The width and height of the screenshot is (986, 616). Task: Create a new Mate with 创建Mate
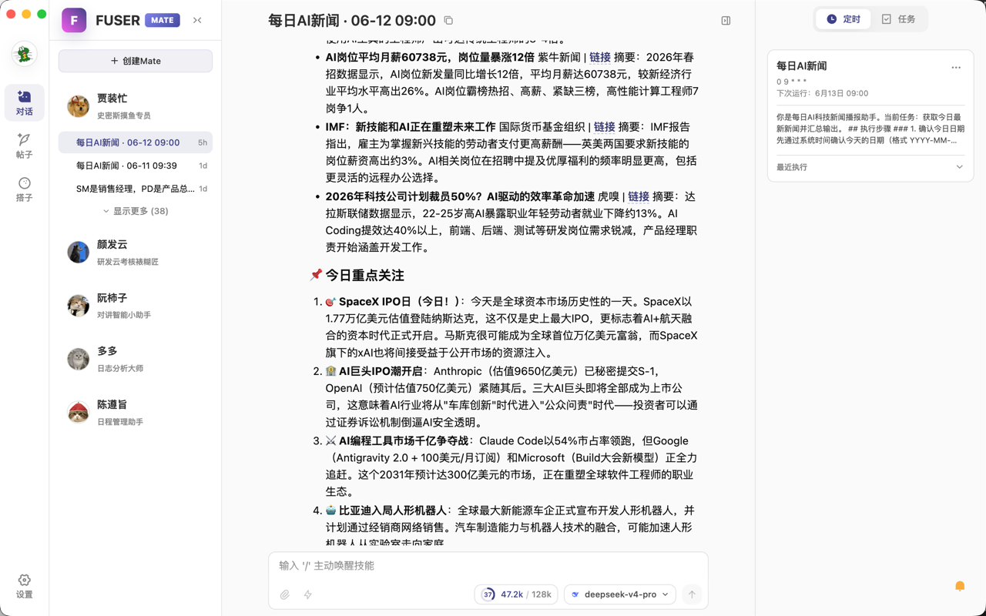click(x=136, y=61)
